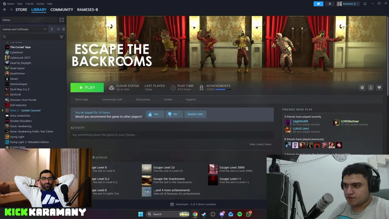This screenshot has height=219, width=389.
Task: Open friend ZaghlOul69's profile
Action: pyautogui.click(x=300, y=121)
